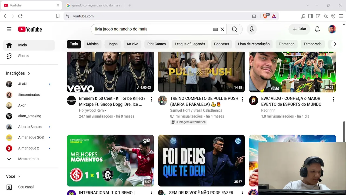Expand Mostrar mais in subscriptions

[29, 159]
